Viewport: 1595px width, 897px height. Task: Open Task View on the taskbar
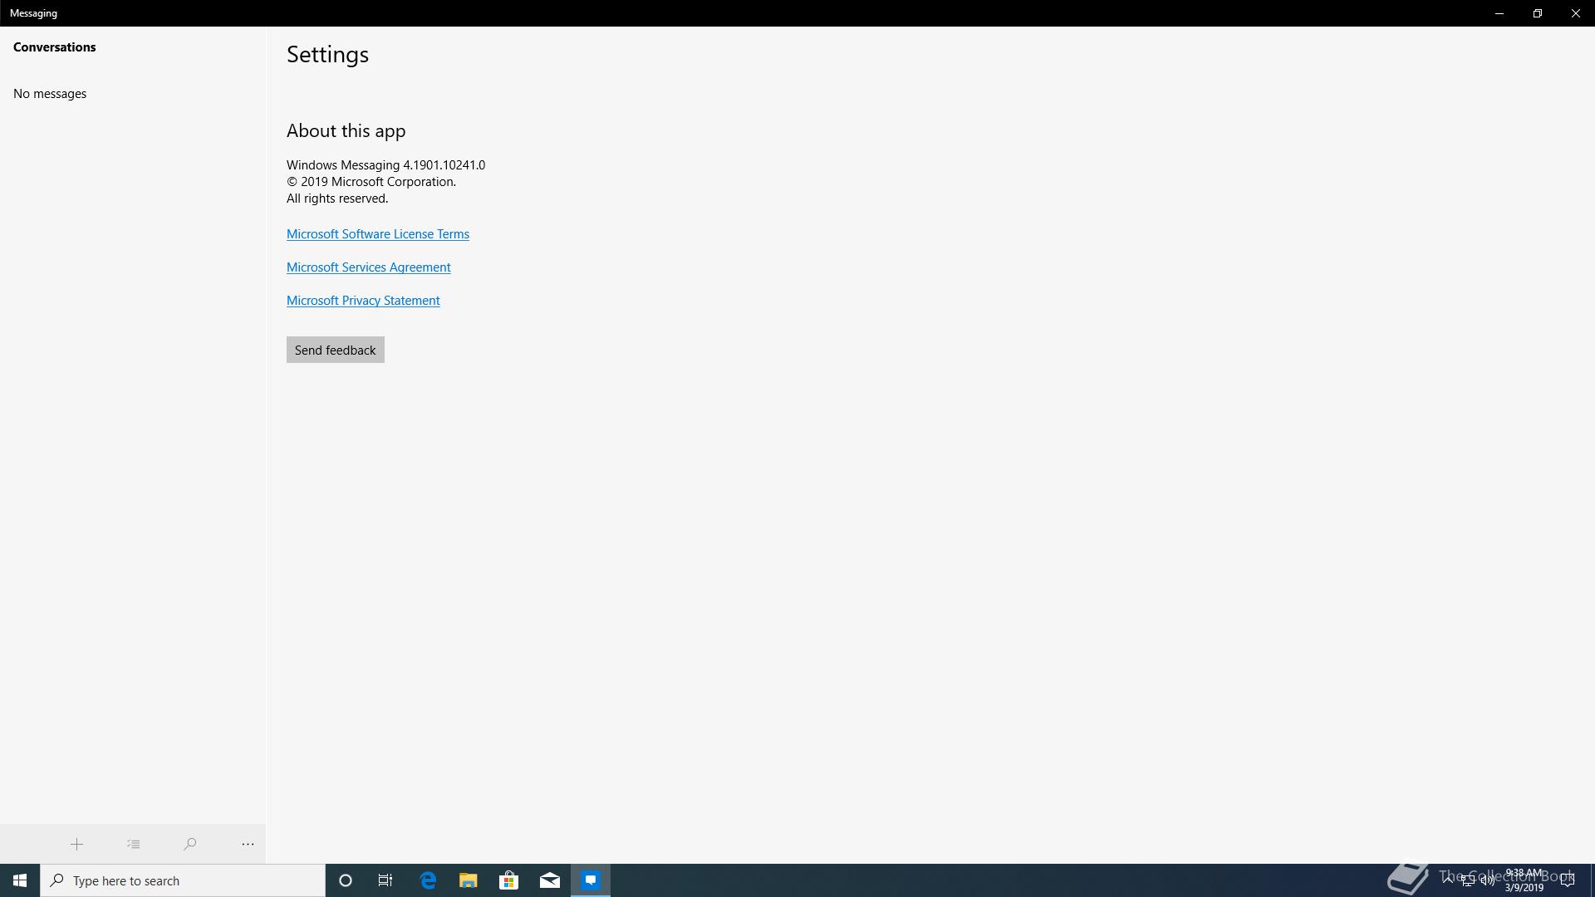click(385, 880)
